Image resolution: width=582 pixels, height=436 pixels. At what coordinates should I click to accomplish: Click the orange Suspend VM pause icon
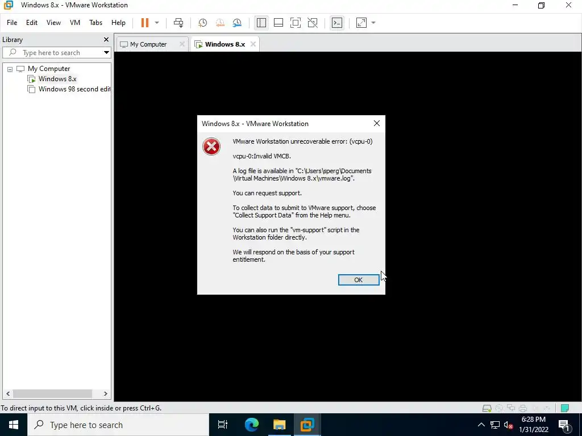click(145, 23)
